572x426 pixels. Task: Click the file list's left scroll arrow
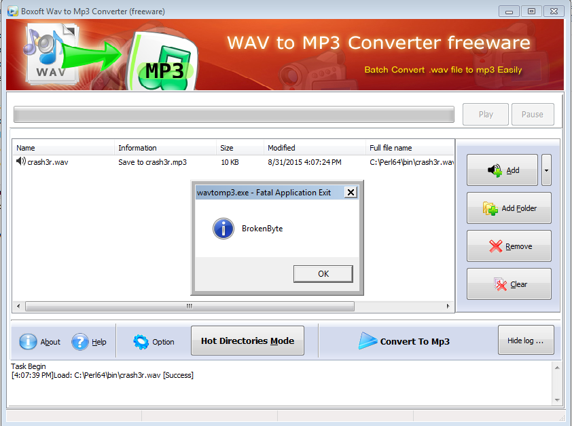[18, 306]
